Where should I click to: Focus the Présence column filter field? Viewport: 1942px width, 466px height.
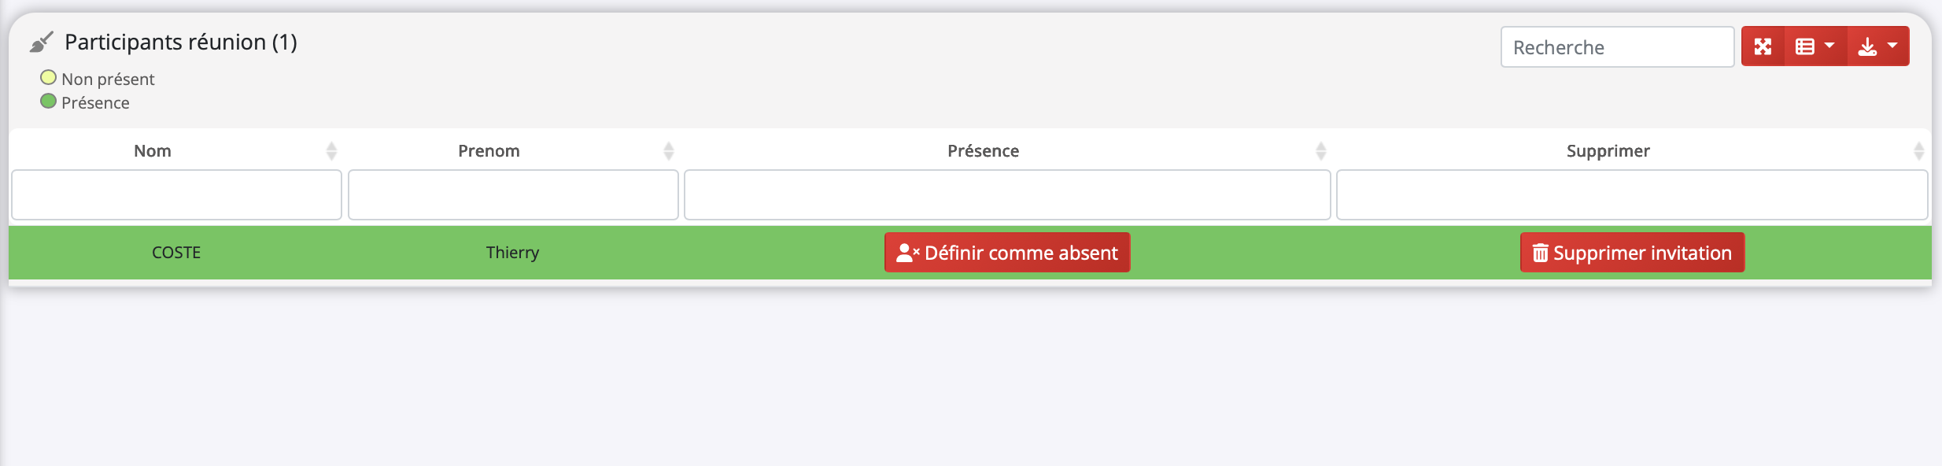pyautogui.click(x=1006, y=194)
